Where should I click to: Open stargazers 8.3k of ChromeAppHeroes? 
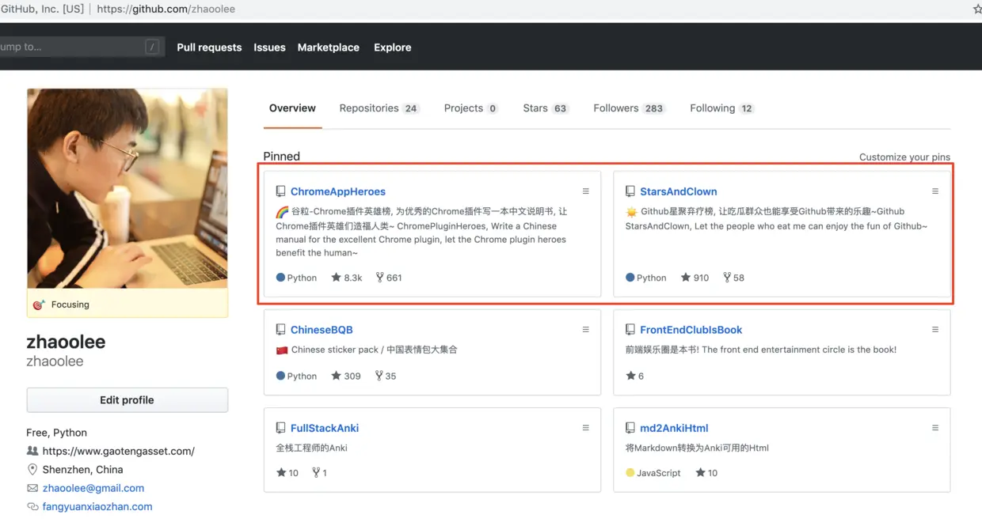(347, 278)
